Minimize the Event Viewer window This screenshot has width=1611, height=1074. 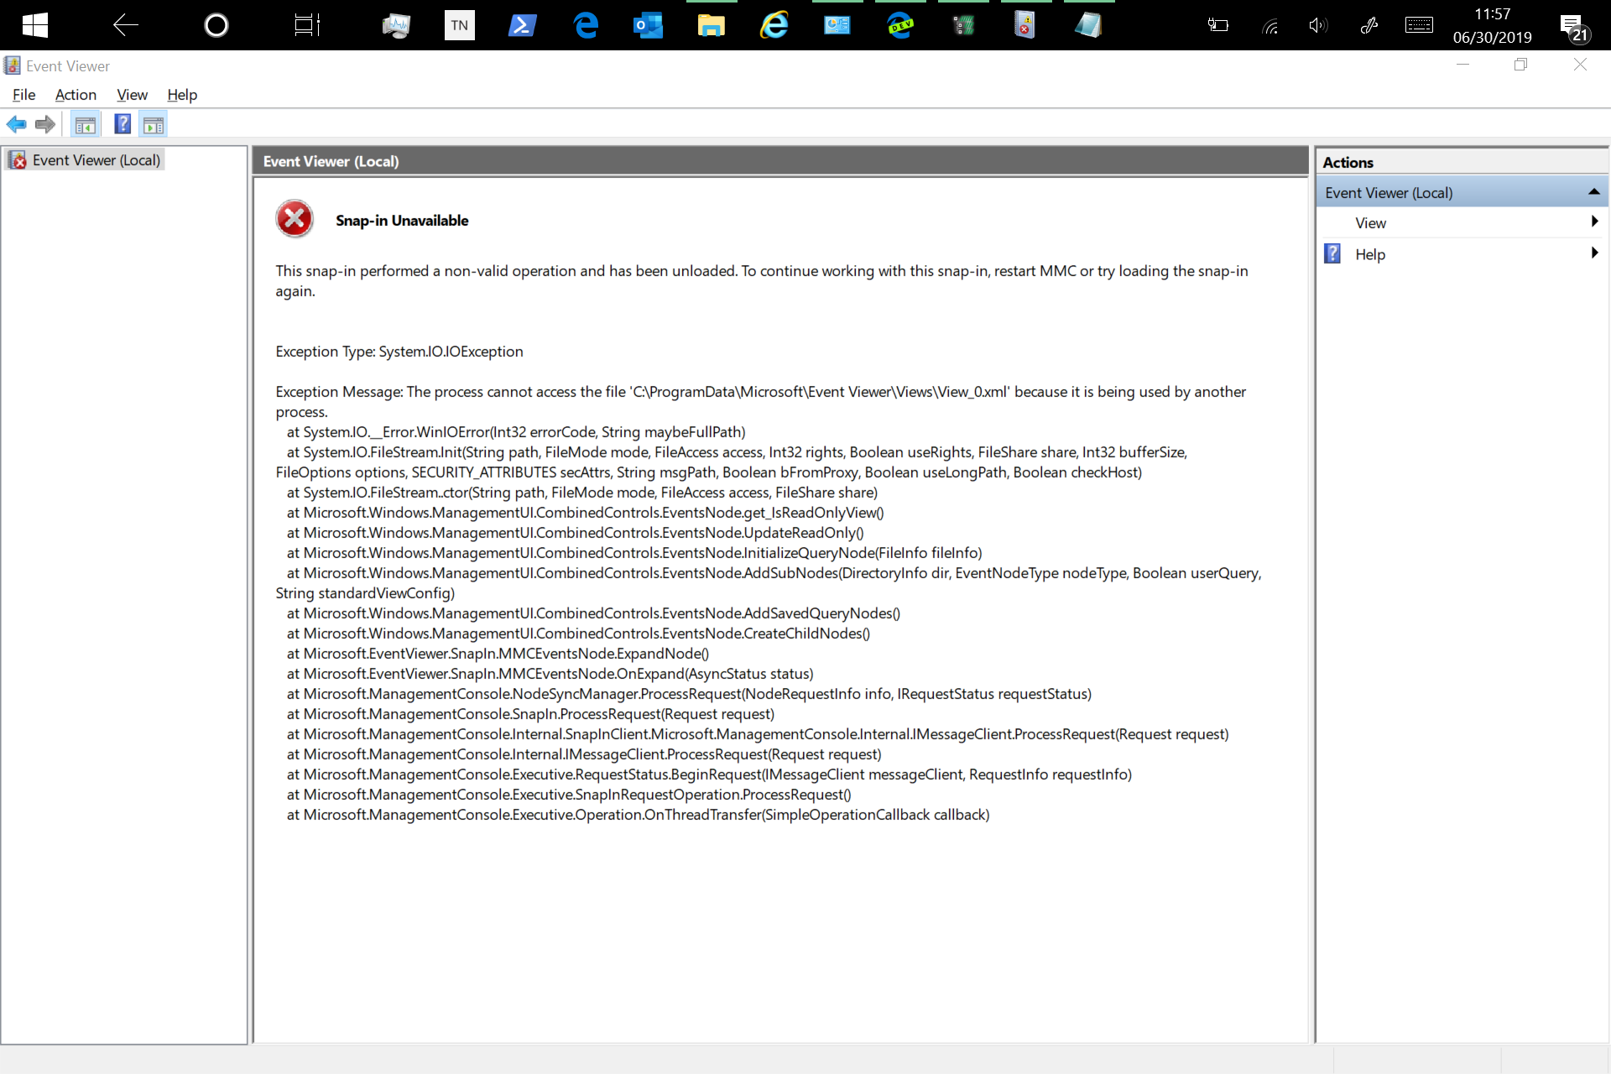(1462, 65)
